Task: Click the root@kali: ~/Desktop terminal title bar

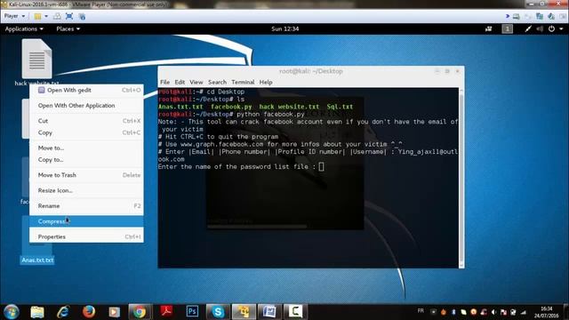Action: click(x=311, y=71)
